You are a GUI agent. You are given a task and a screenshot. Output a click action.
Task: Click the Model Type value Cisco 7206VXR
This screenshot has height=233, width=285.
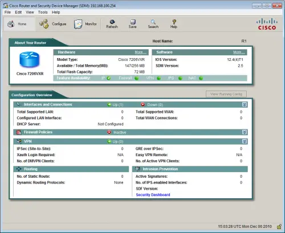131,60
